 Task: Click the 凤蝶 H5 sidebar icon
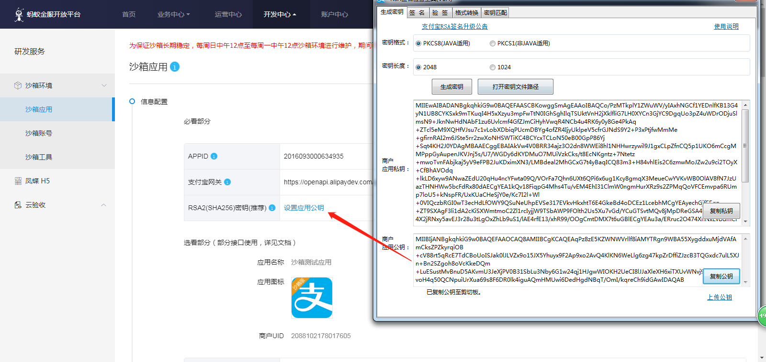(18, 181)
